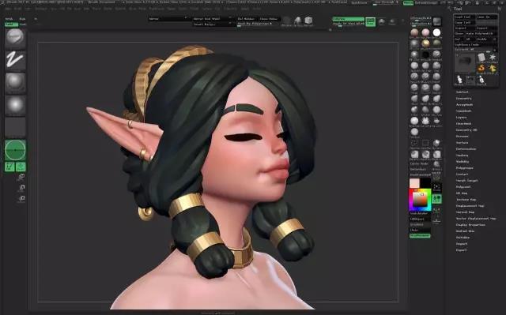The image size is (506, 315).
Task: Click the Load Tool button
Action: (x=464, y=17)
